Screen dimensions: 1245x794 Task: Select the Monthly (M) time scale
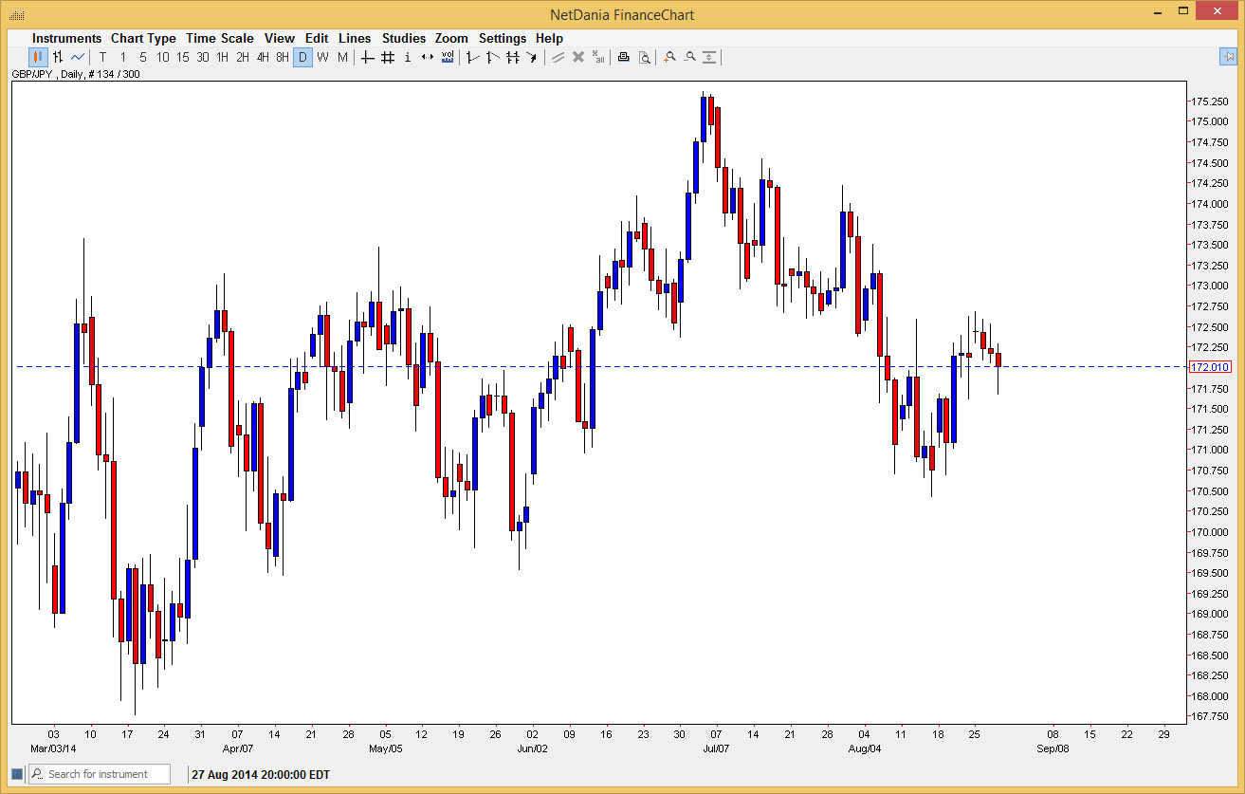tap(342, 58)
